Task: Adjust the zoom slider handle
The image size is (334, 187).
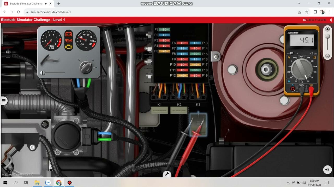Action: tap(327, 37)
